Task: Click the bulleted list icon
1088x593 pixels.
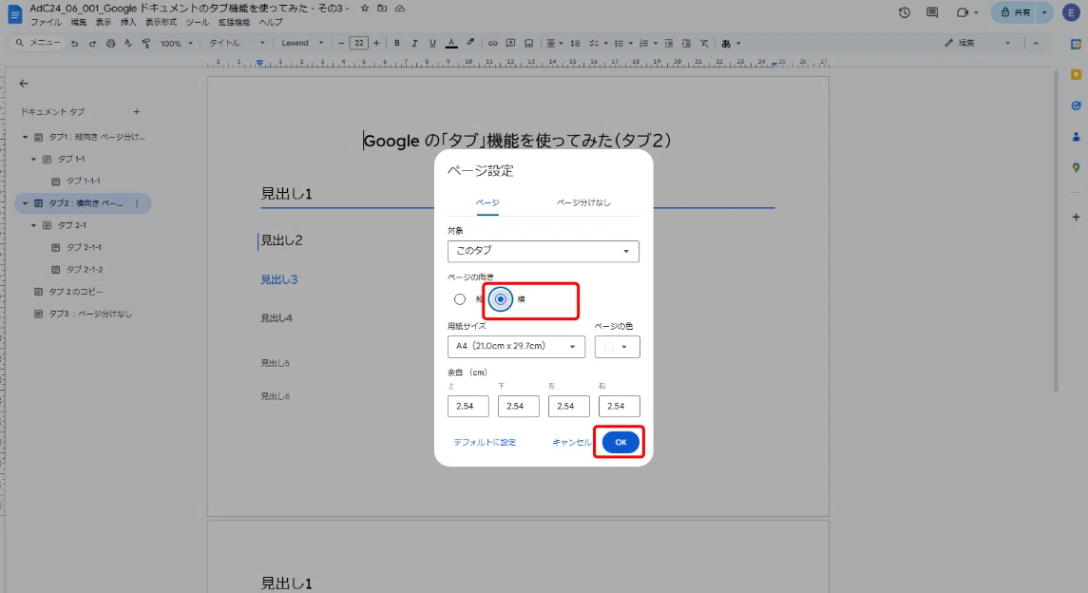Action: (x=619, y=43)
